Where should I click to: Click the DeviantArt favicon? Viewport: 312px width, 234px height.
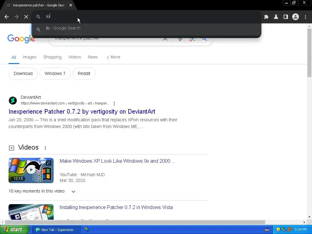tap(13, 101)
